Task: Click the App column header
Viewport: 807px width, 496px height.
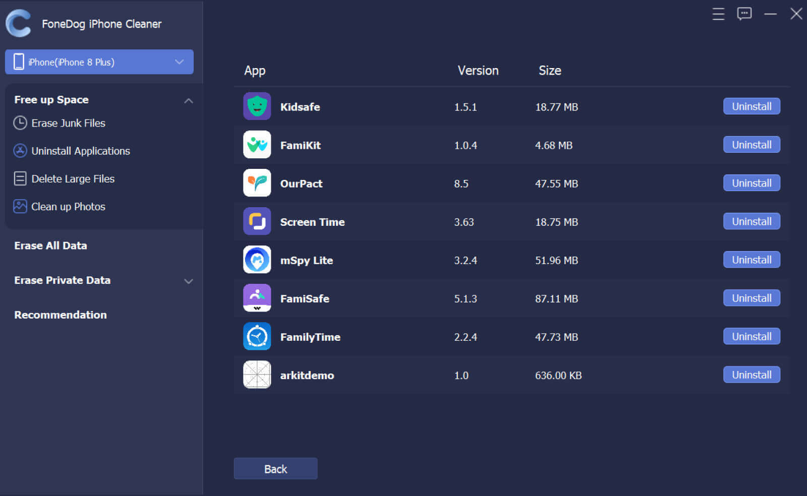Action: [255, 71]
